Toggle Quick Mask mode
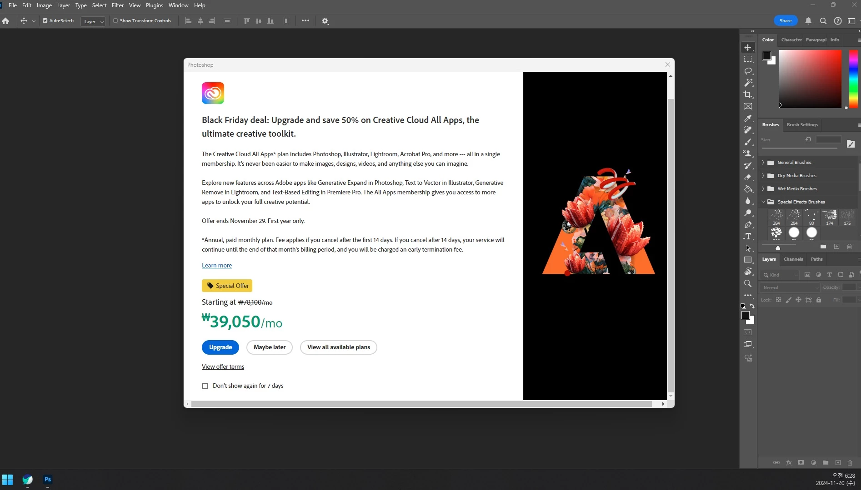 coord(748,332)
